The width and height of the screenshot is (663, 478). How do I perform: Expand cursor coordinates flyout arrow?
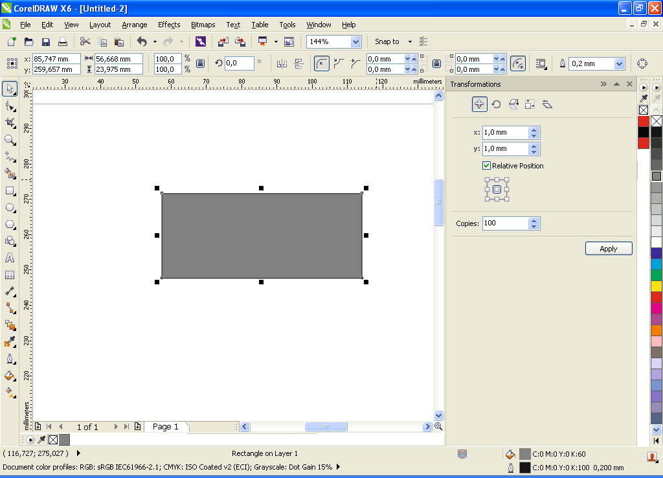[x=78, y=453]
